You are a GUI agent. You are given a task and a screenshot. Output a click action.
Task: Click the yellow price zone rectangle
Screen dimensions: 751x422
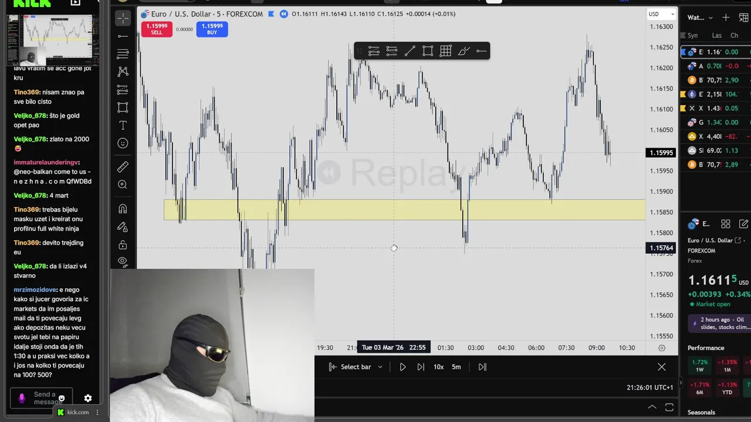point(404,210)
